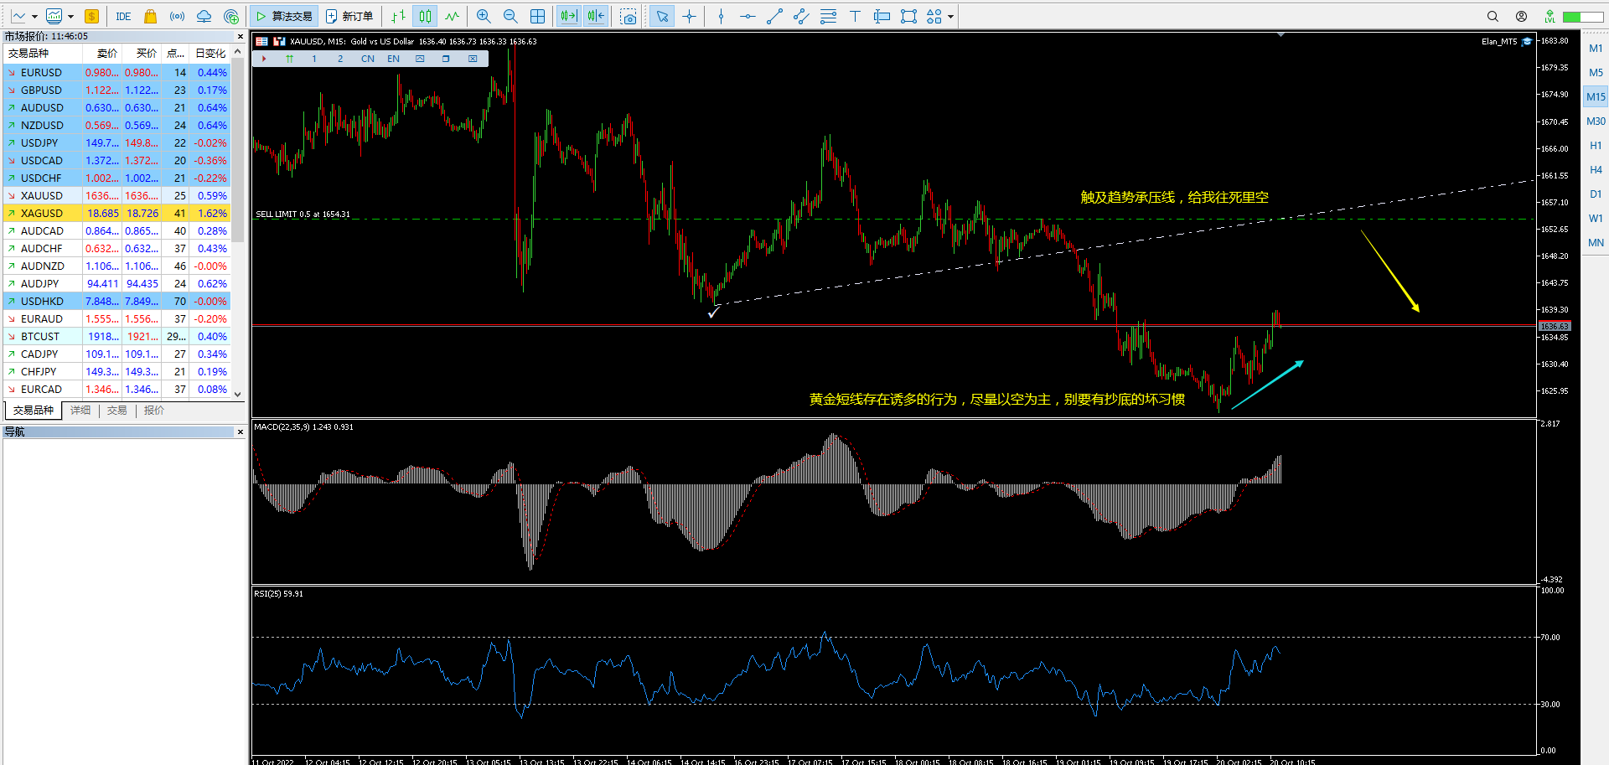
Task: Open the price label drawing tool
Action: click(882, 16)
